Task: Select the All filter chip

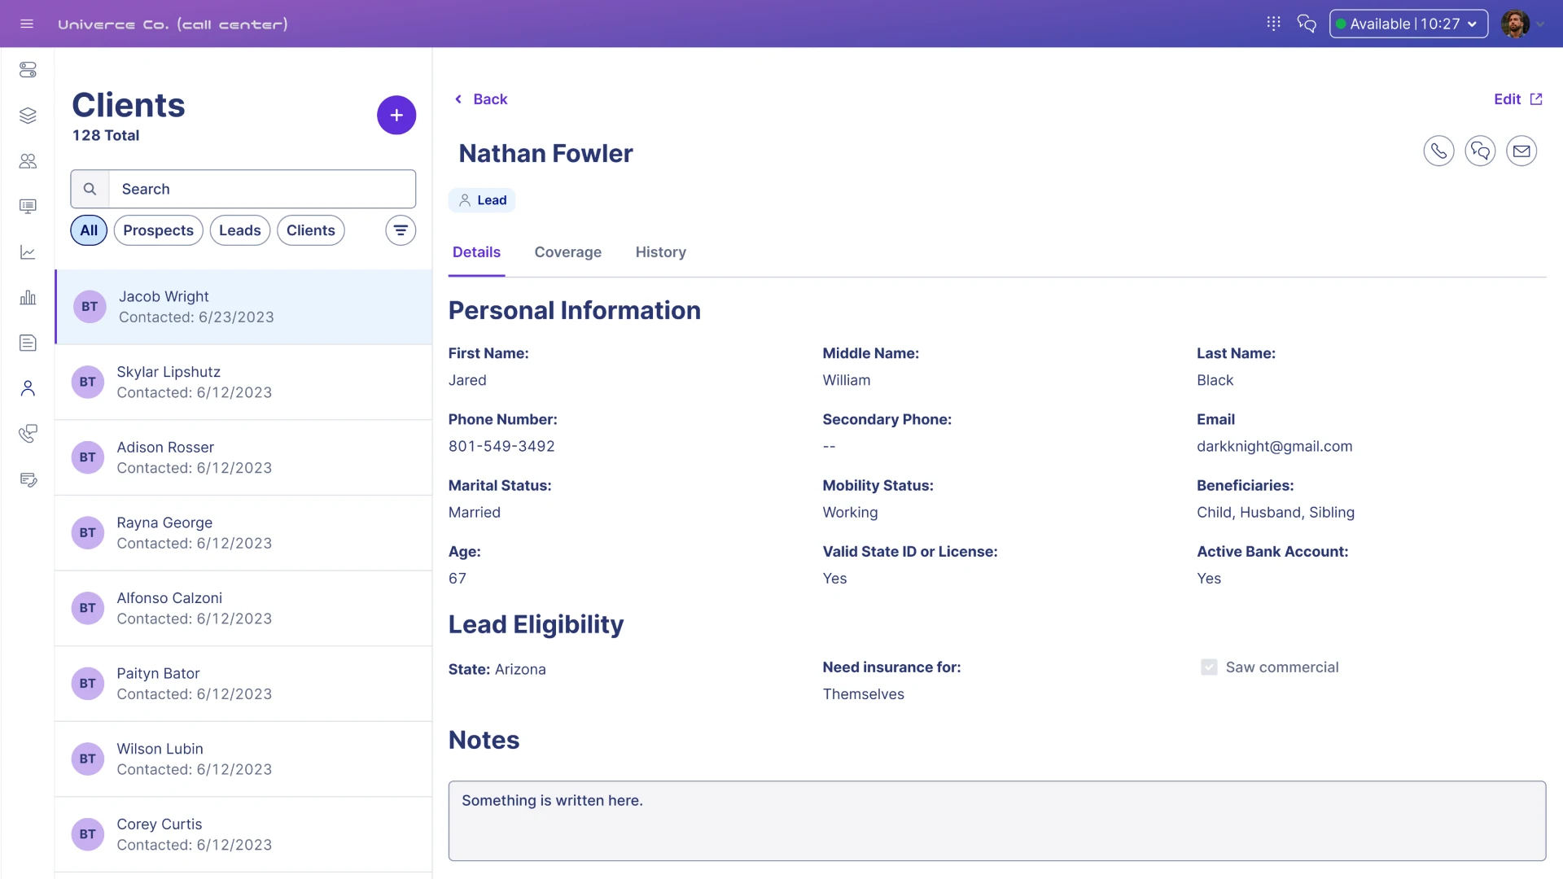Action: click(x=89, y=230)
